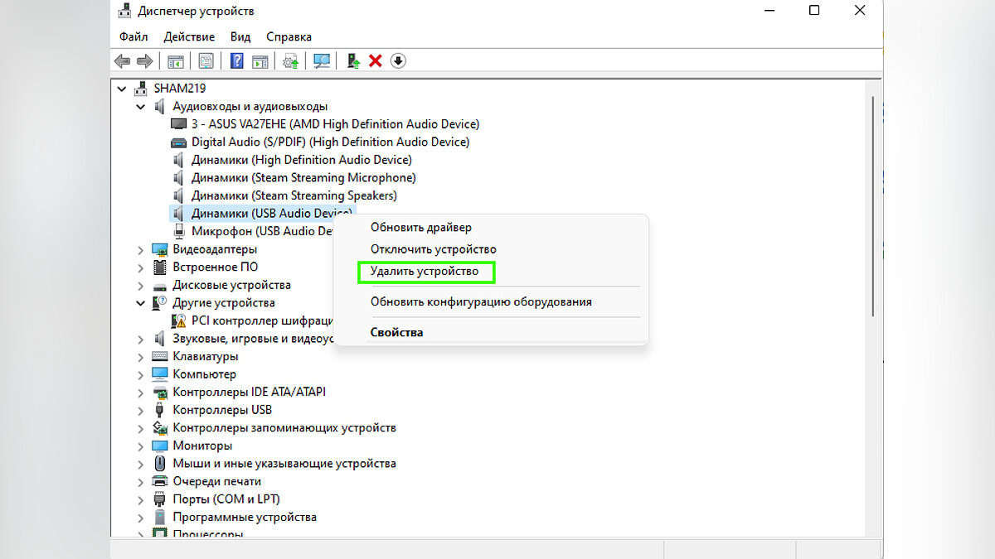Click the Back arrow toolbar icon
This screenshot has height=559, width=995.
point(122,61)
